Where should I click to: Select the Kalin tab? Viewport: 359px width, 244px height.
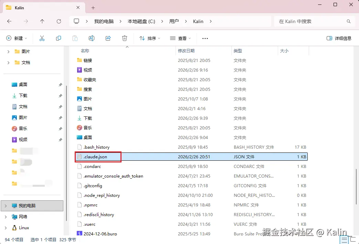(x=43, y=8)
